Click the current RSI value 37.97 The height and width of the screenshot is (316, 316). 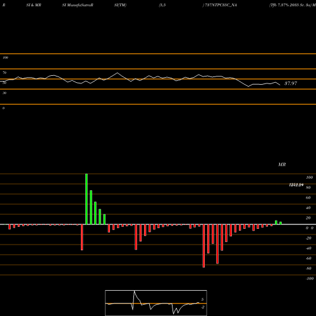tap(291, 83)
